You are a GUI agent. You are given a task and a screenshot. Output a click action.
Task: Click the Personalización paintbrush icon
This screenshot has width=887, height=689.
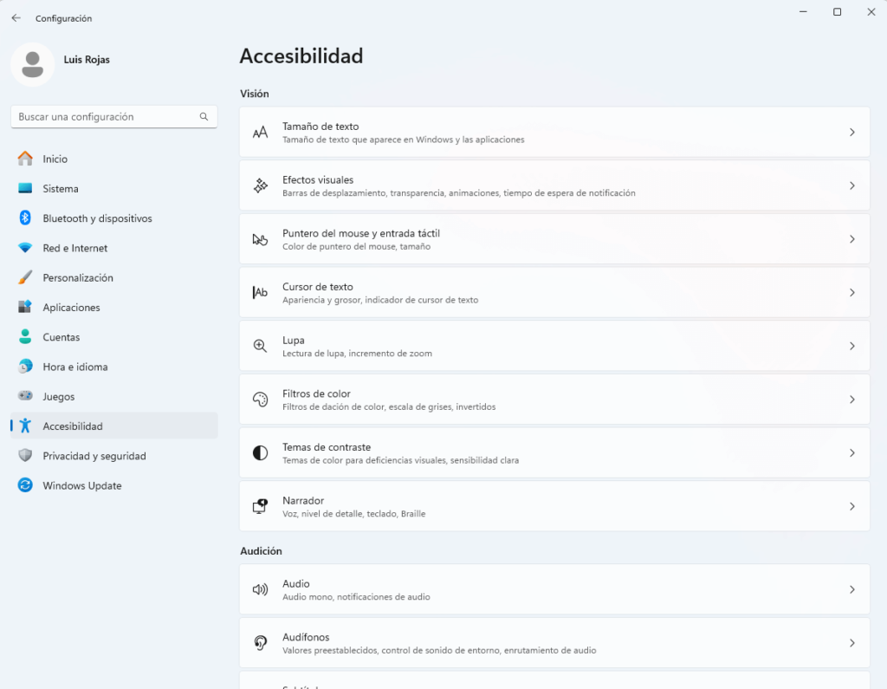click(x=25, y=277)
